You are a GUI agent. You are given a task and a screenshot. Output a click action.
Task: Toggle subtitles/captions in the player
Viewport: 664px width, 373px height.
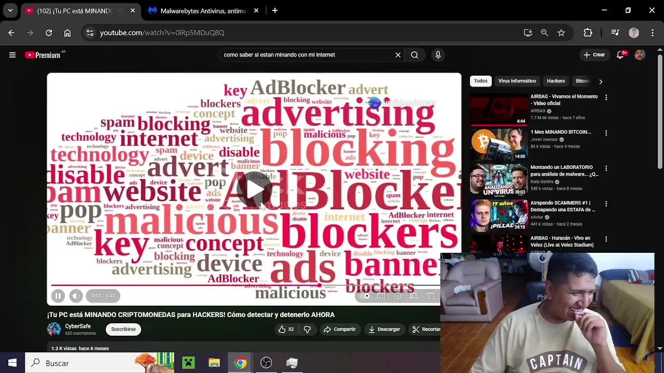point(381,296)
